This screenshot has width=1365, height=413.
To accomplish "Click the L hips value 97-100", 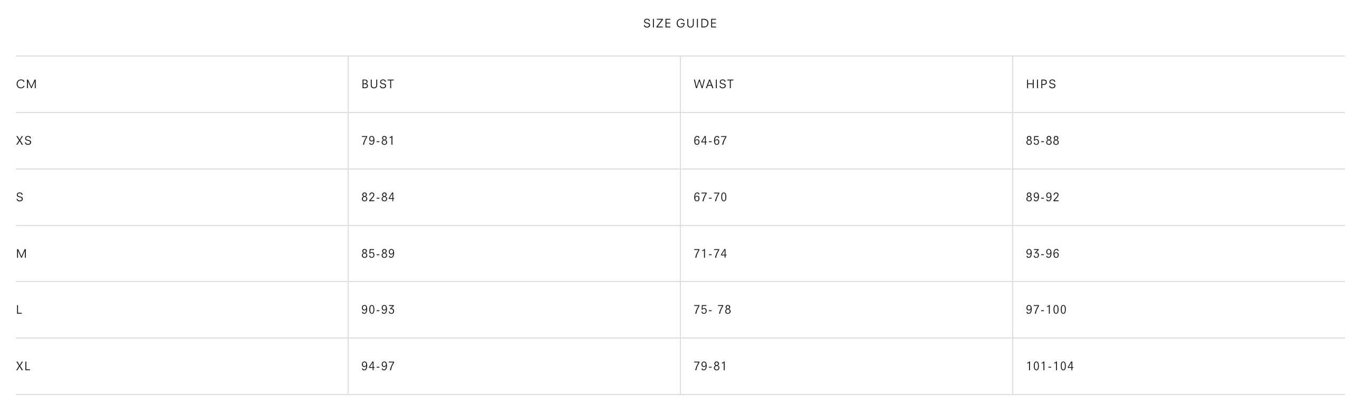I will click(1046, 309).
